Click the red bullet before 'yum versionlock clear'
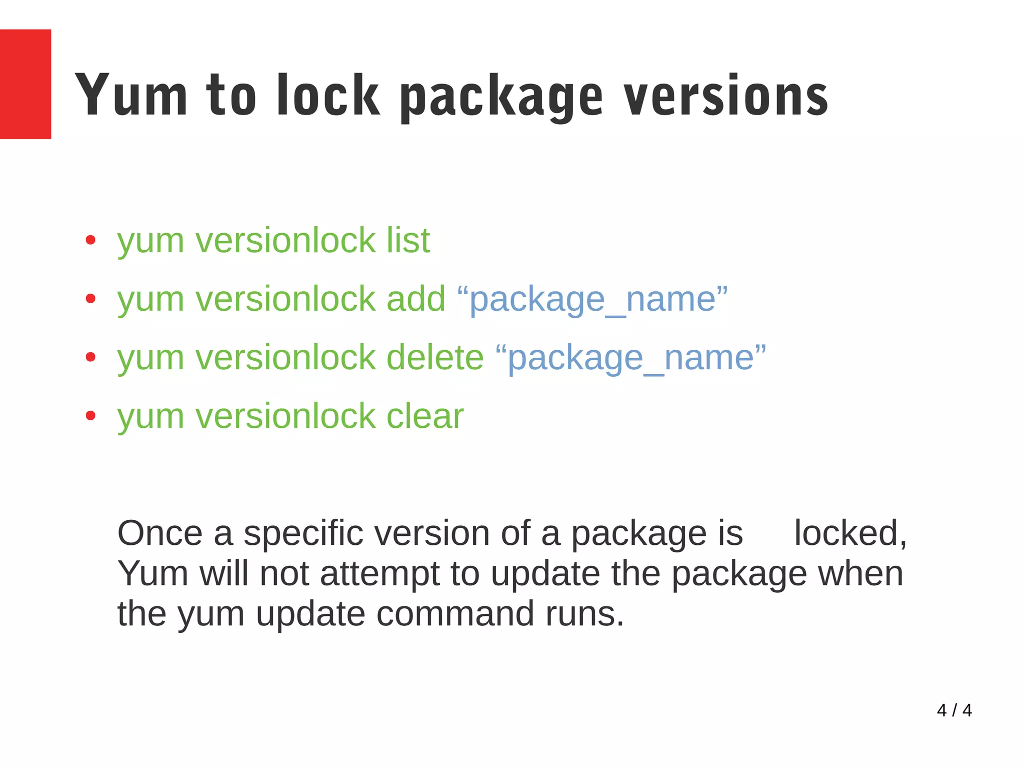Screen dimensions: 1024x768 pyautogui.click(x=90, y=416)
